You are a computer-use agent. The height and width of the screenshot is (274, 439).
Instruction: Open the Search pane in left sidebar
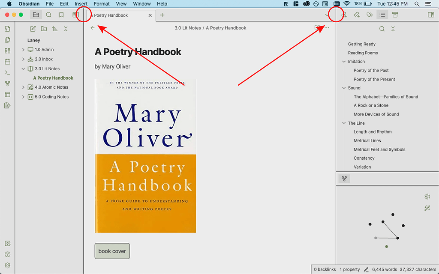pyautogui.click(x=48, y=15)
